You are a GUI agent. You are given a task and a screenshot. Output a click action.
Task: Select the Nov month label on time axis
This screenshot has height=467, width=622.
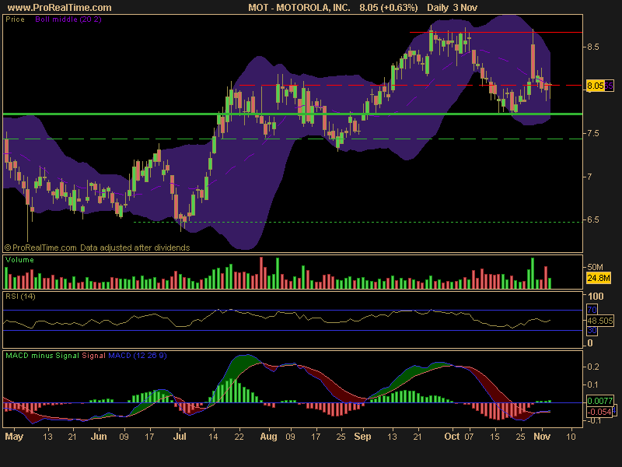[542, 437]
